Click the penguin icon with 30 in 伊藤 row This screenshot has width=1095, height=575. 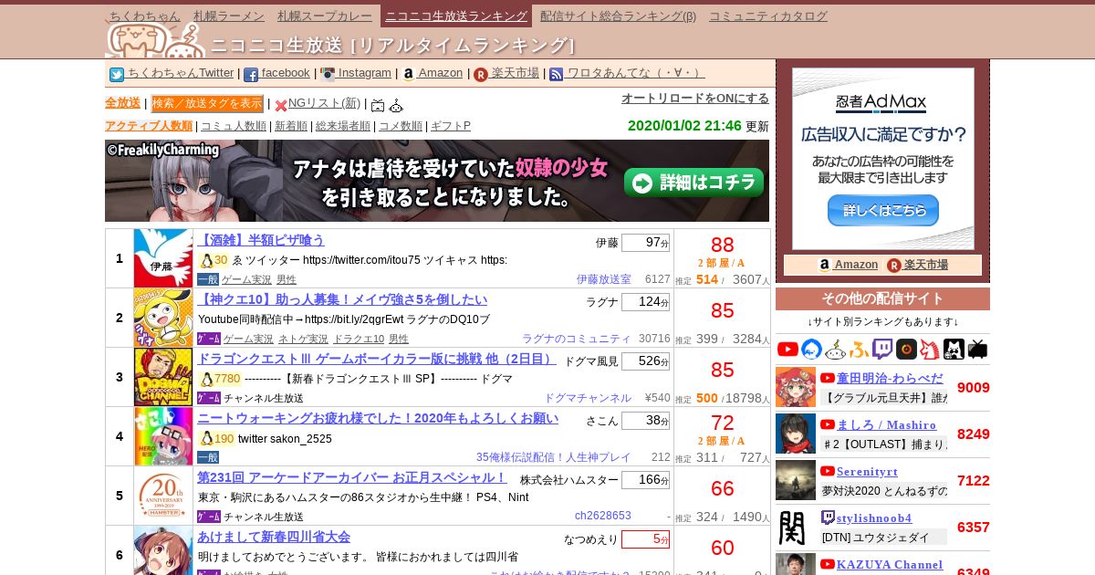[206, 260]
